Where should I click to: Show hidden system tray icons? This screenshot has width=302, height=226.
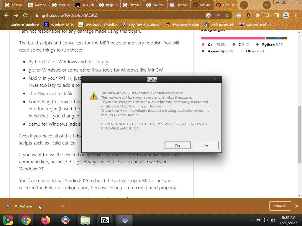pos(251,220)
